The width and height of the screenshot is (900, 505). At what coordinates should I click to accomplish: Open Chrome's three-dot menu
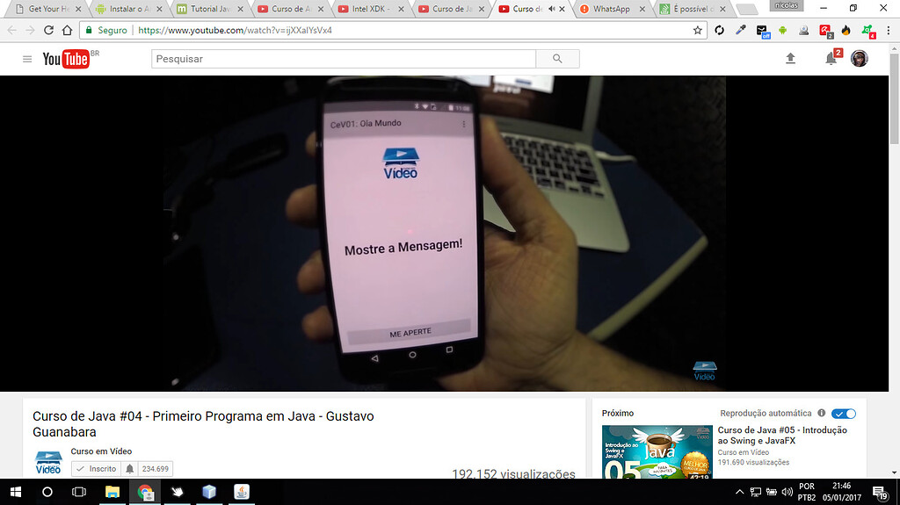tap(889, 31)
